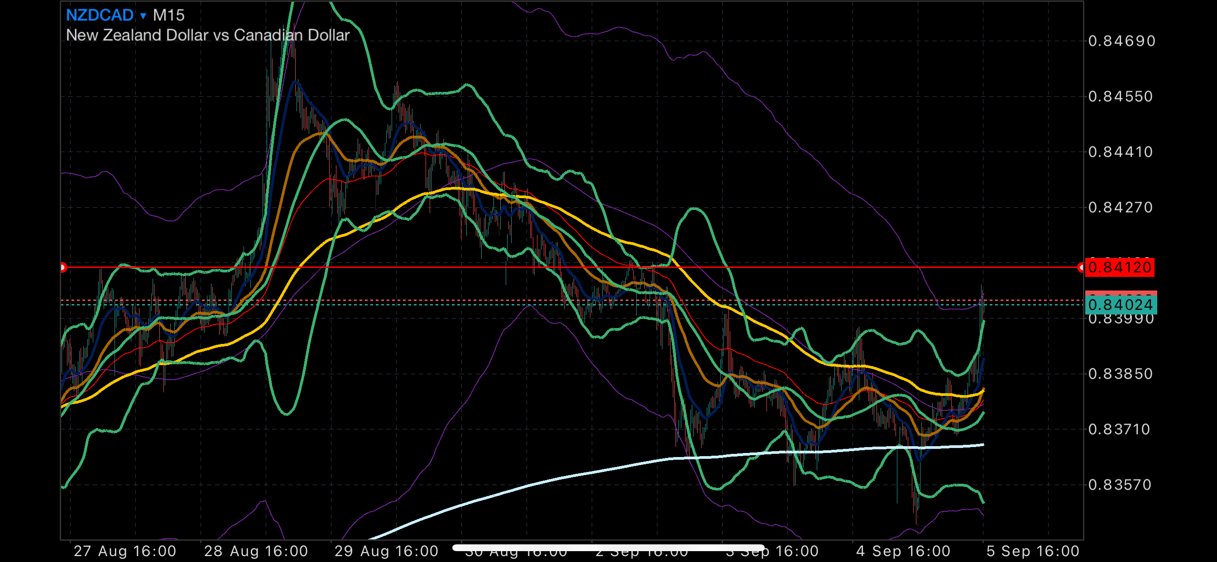The height and width of the screenshot is (562, 1217).
Task: Click the blue arrow beside NZDCAD
Action: [143, 16]
